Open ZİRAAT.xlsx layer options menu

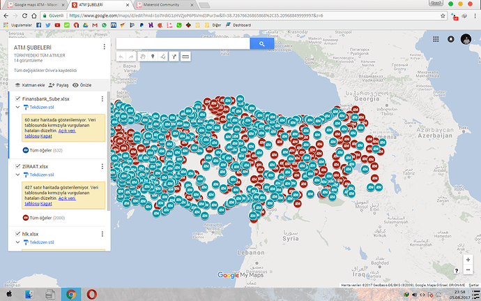(102, 166)
